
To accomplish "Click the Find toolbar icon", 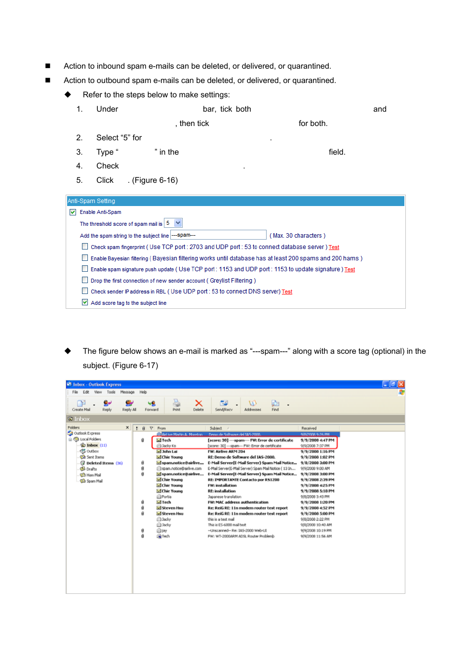I will (275, 405).
